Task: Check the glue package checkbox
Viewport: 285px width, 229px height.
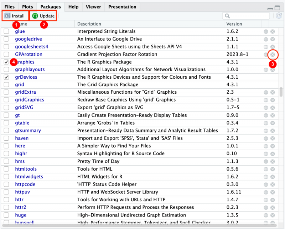Action: tap(6, 31)
